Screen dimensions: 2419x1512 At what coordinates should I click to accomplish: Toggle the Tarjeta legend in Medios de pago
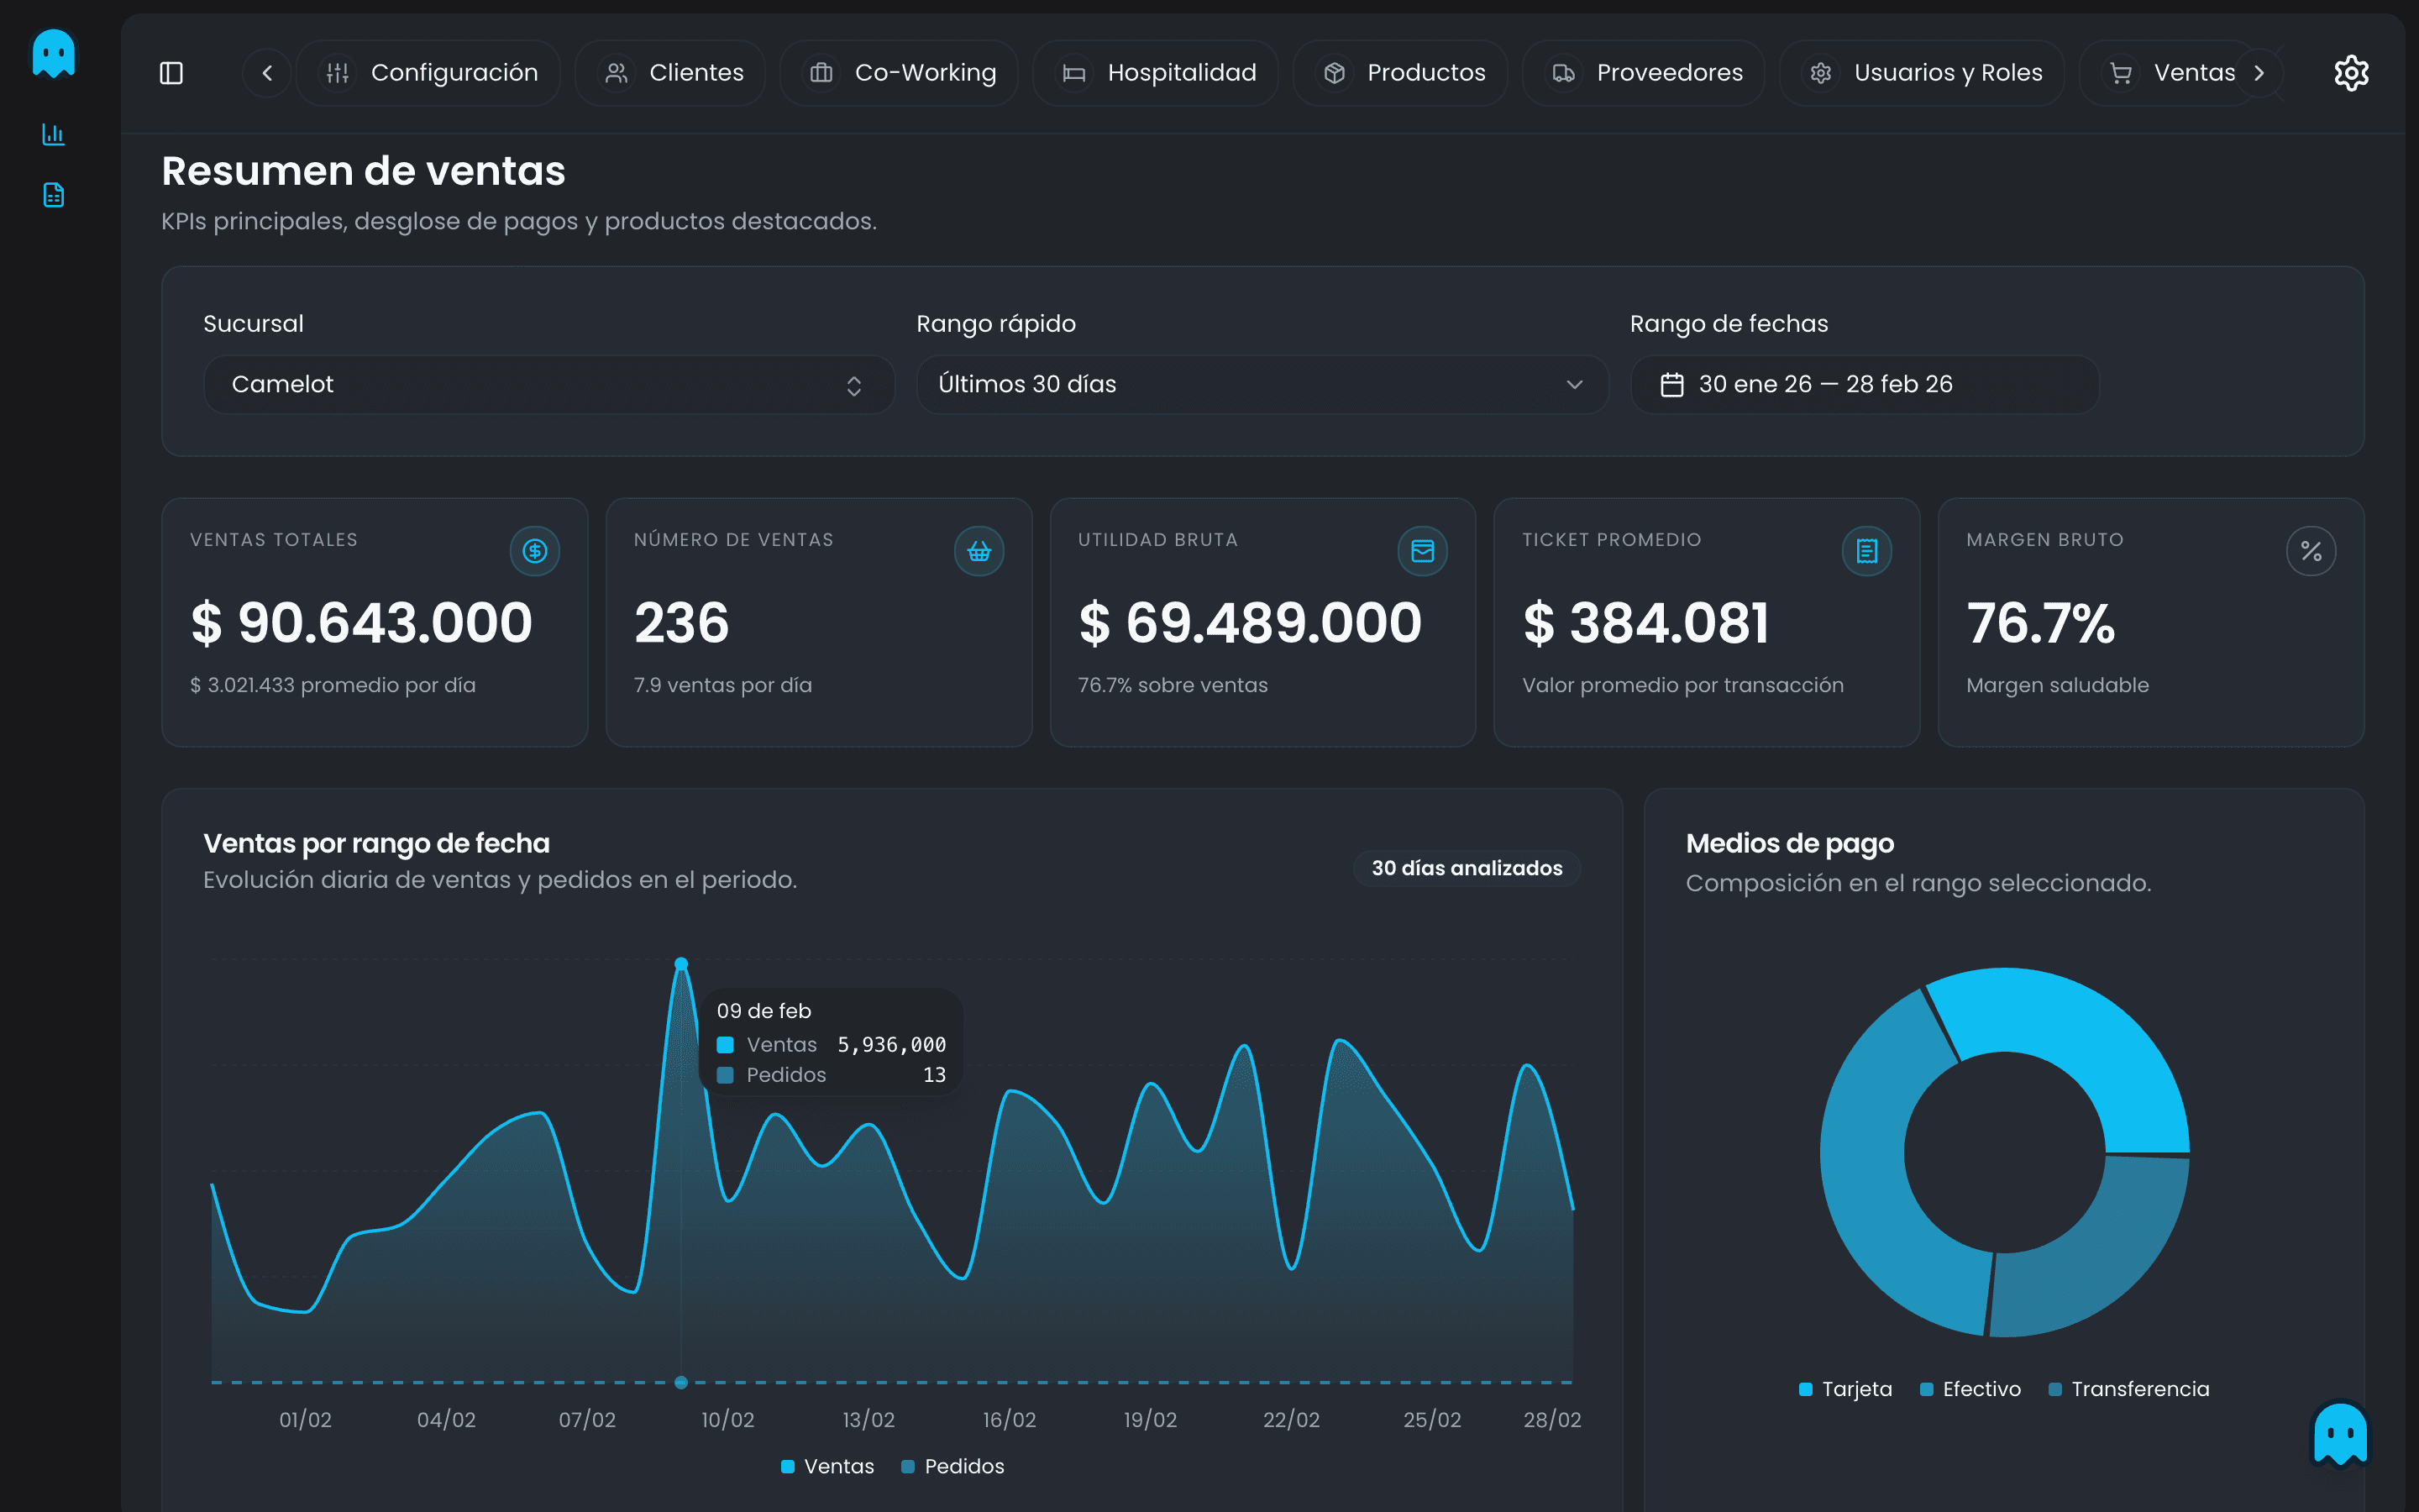pyautogui.click(x=1845, y=1388)
